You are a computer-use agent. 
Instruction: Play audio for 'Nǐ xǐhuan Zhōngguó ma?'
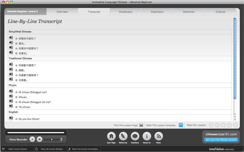click(x=11, y=91)
